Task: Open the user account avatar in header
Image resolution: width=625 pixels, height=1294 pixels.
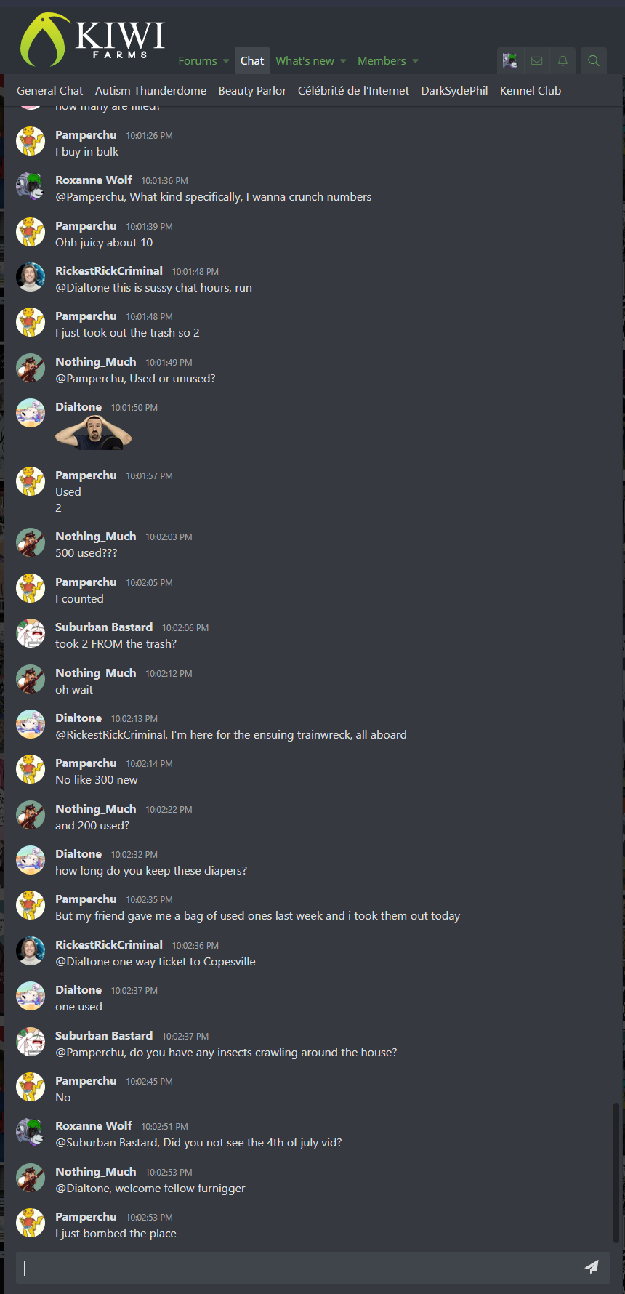Action: tap(510, 61)
